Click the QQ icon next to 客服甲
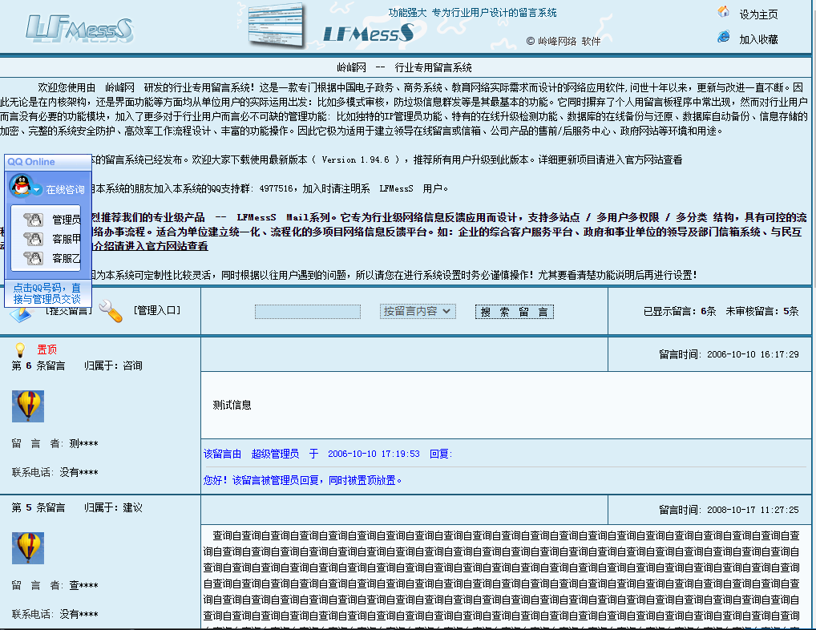 (x=34, y=239)
